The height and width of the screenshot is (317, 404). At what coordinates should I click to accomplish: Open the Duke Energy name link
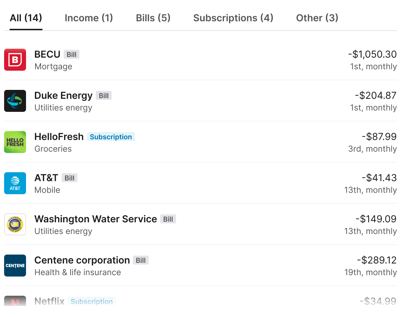63,95
